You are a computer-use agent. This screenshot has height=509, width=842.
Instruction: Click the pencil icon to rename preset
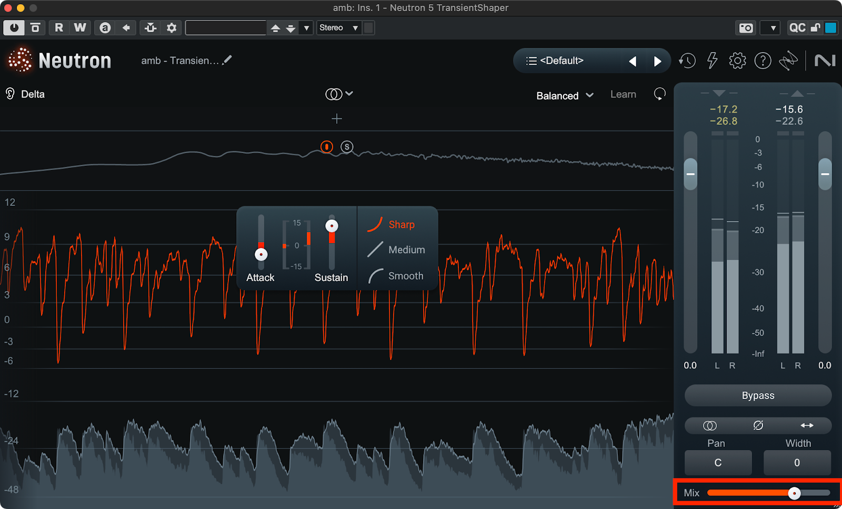(227, 61)
